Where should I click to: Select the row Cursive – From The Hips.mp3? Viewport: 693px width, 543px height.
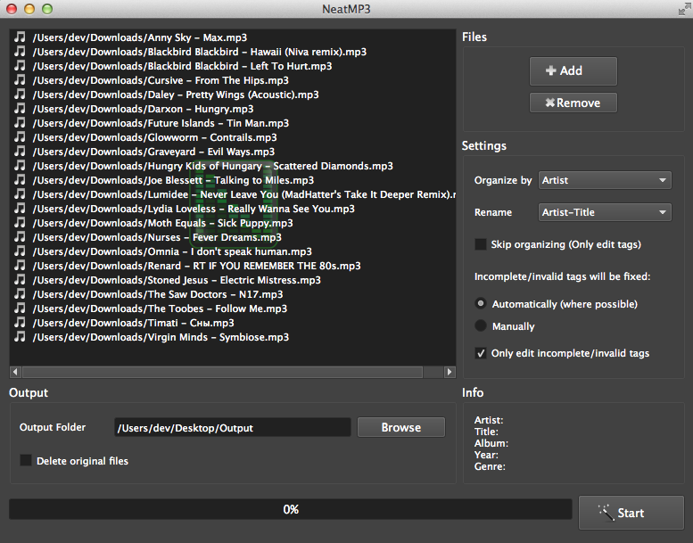pyautogui.click(x=233, y=80)
